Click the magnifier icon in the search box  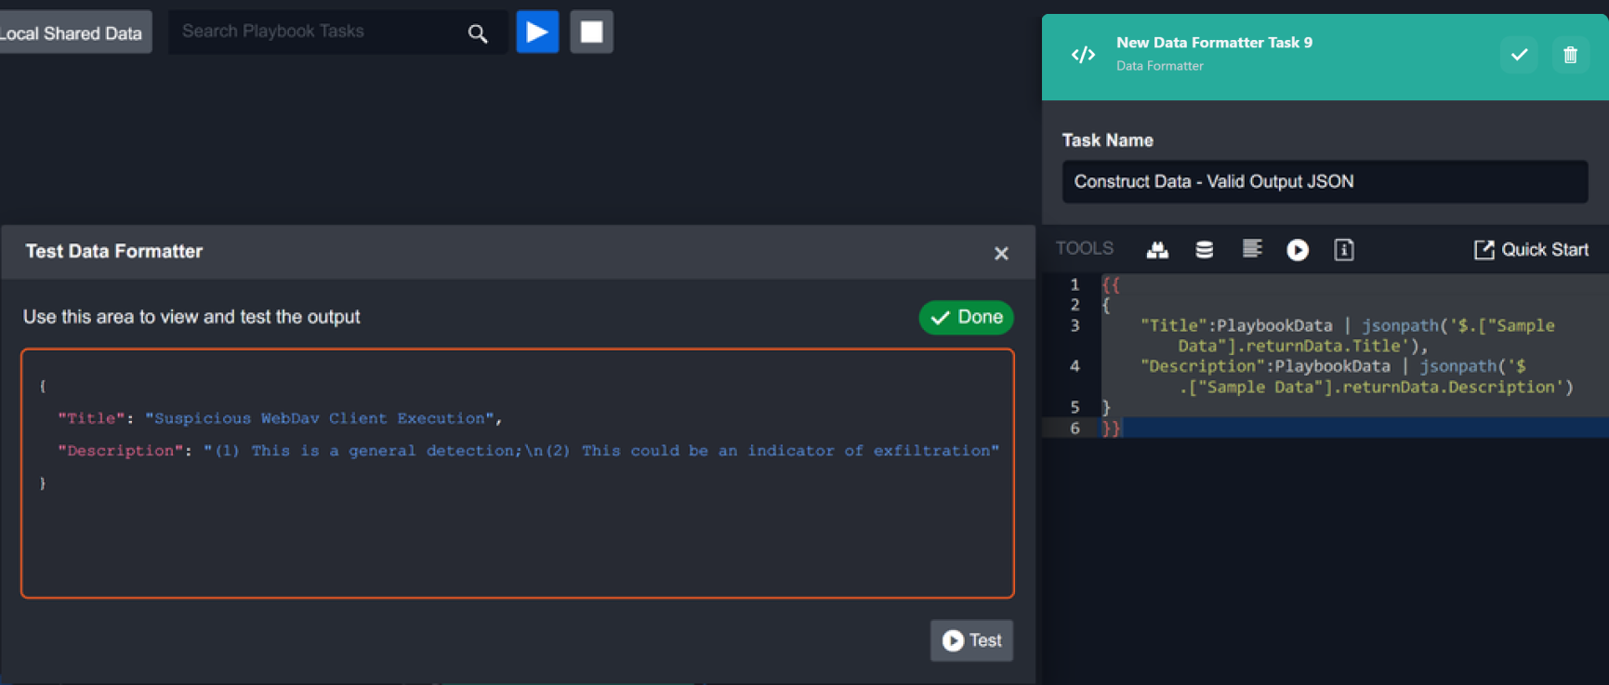click(478, 33)
